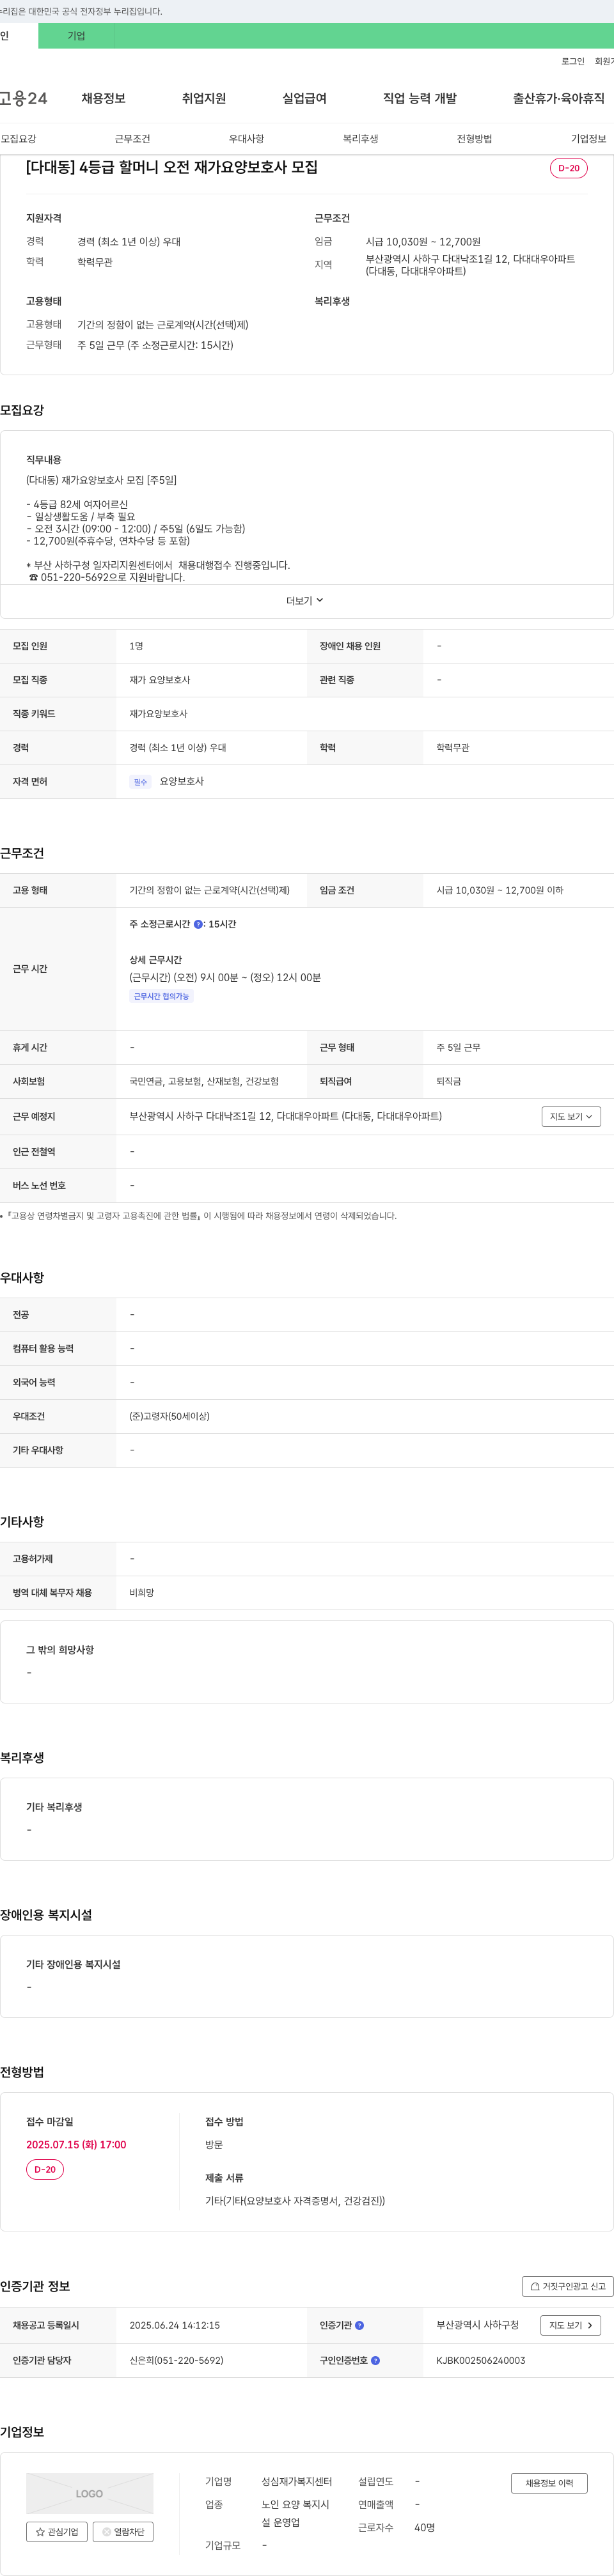The height and width of the screenshot is (2576, 614).
Task: Click certification number KJBK002506240003
Action: point(480,2360)
